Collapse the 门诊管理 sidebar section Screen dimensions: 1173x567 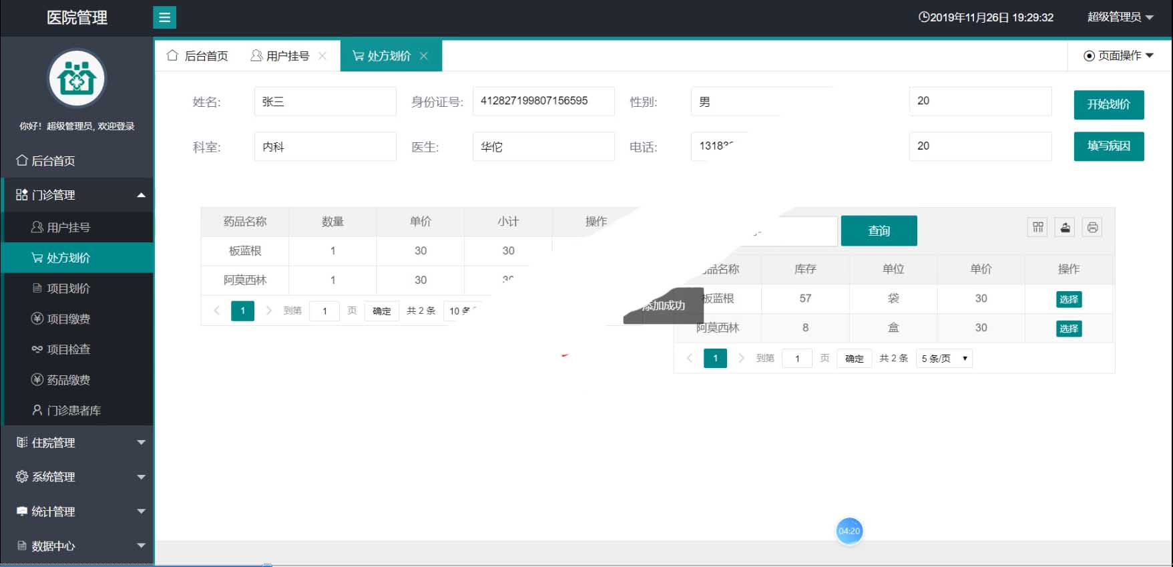(x=77, y=195)
